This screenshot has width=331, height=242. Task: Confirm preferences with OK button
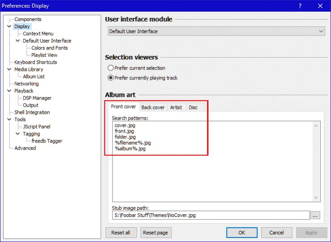(241, 233)
